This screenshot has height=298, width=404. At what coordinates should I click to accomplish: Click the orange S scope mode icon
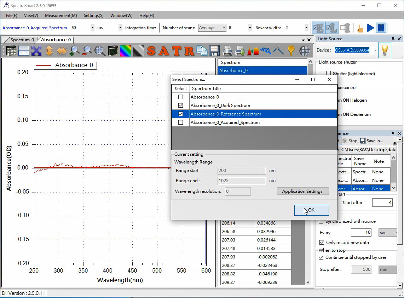click(151, 51)
